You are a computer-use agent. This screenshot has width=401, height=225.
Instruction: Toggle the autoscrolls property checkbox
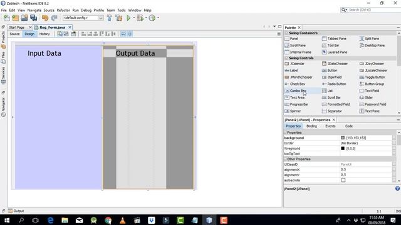pyautogui.click(x=343, y=180)
